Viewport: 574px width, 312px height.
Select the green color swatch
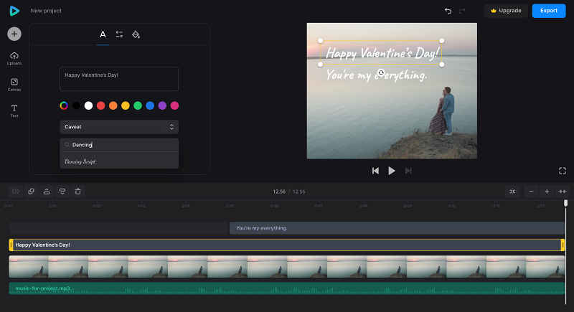tap(138, 105)
